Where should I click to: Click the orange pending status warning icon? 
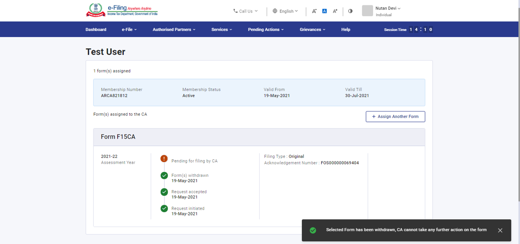[164, 158]
